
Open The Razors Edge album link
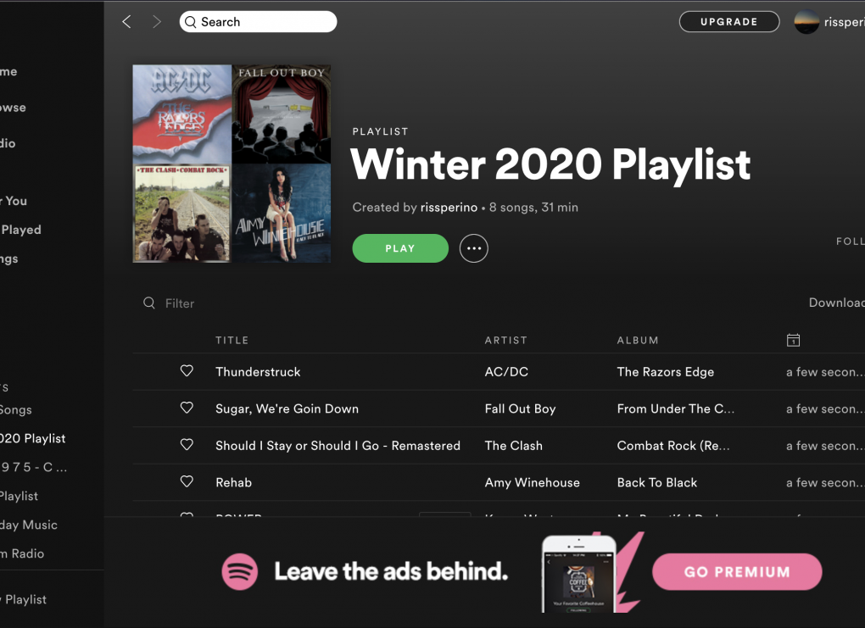pyautogui.click(x=666, y=371)
